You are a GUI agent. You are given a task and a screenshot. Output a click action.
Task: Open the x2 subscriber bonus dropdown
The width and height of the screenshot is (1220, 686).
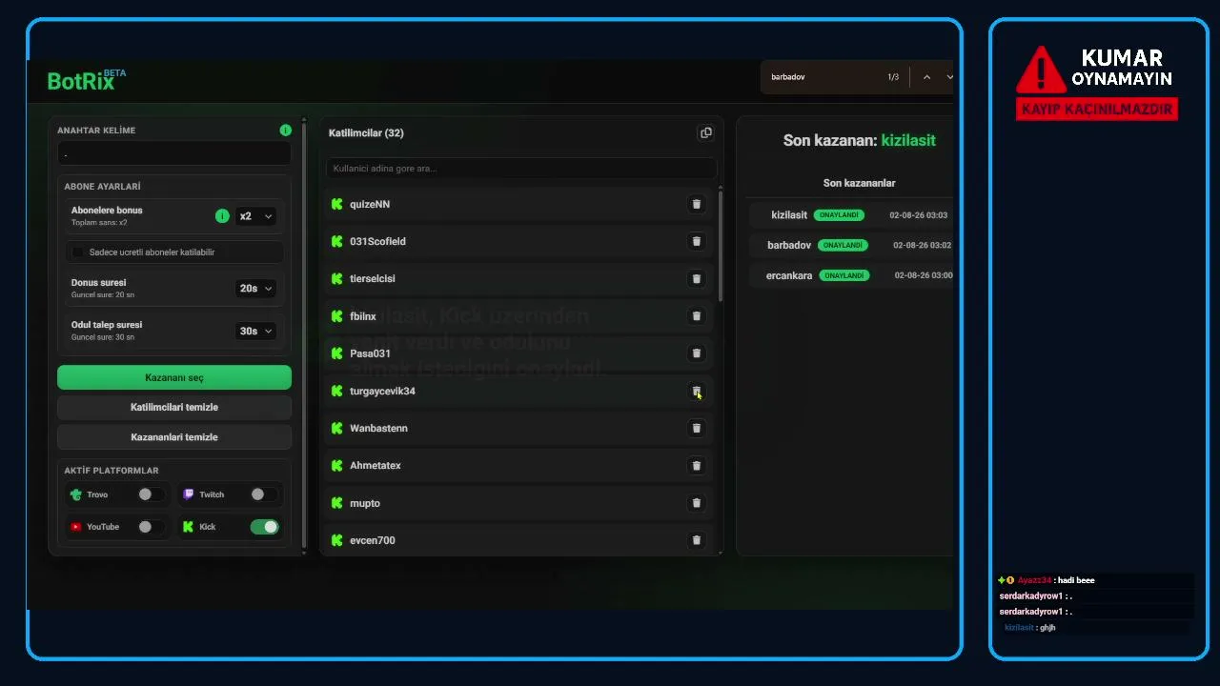pos(255,216)
